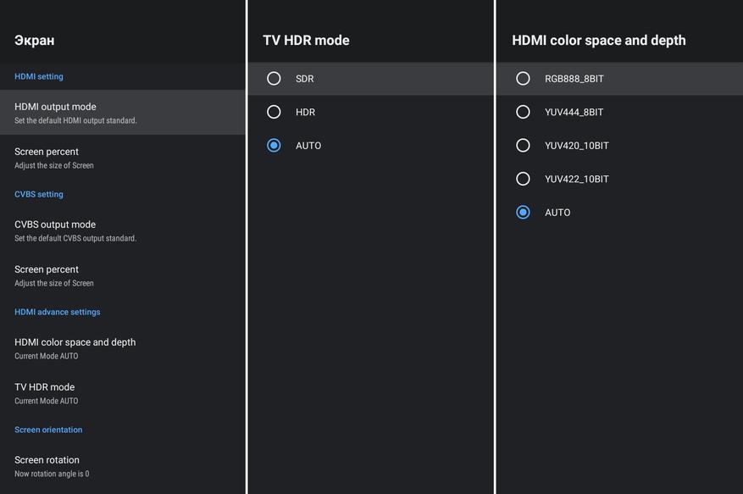Choose the HDR radio option

[x=274, y=112]
